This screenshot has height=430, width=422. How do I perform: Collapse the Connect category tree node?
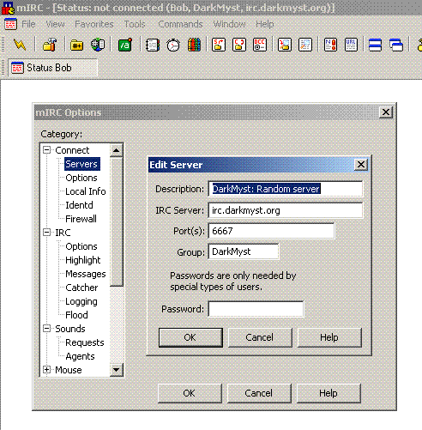[x=47, y=150]
